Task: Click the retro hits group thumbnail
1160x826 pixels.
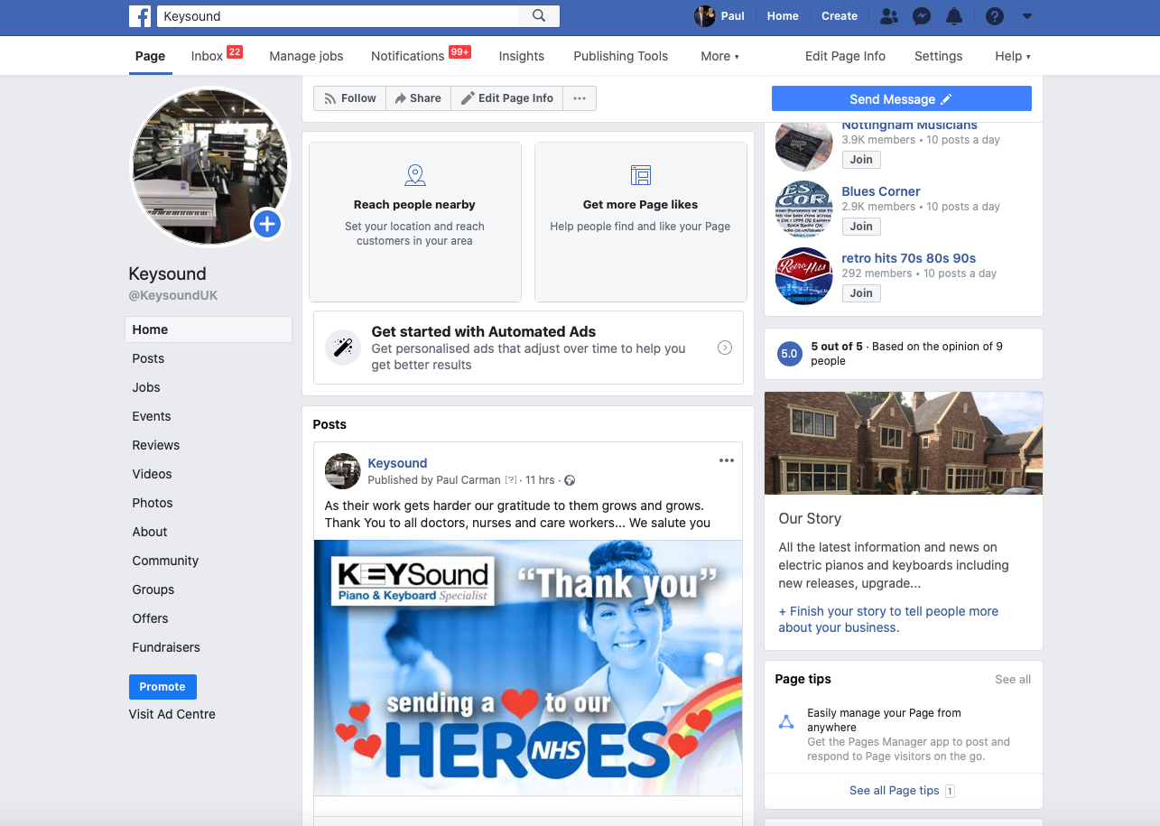Action: (803, 276)
